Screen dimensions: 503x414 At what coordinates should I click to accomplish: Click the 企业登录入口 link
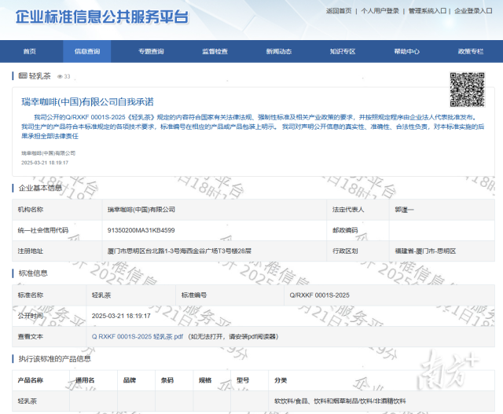pos(473,11)
